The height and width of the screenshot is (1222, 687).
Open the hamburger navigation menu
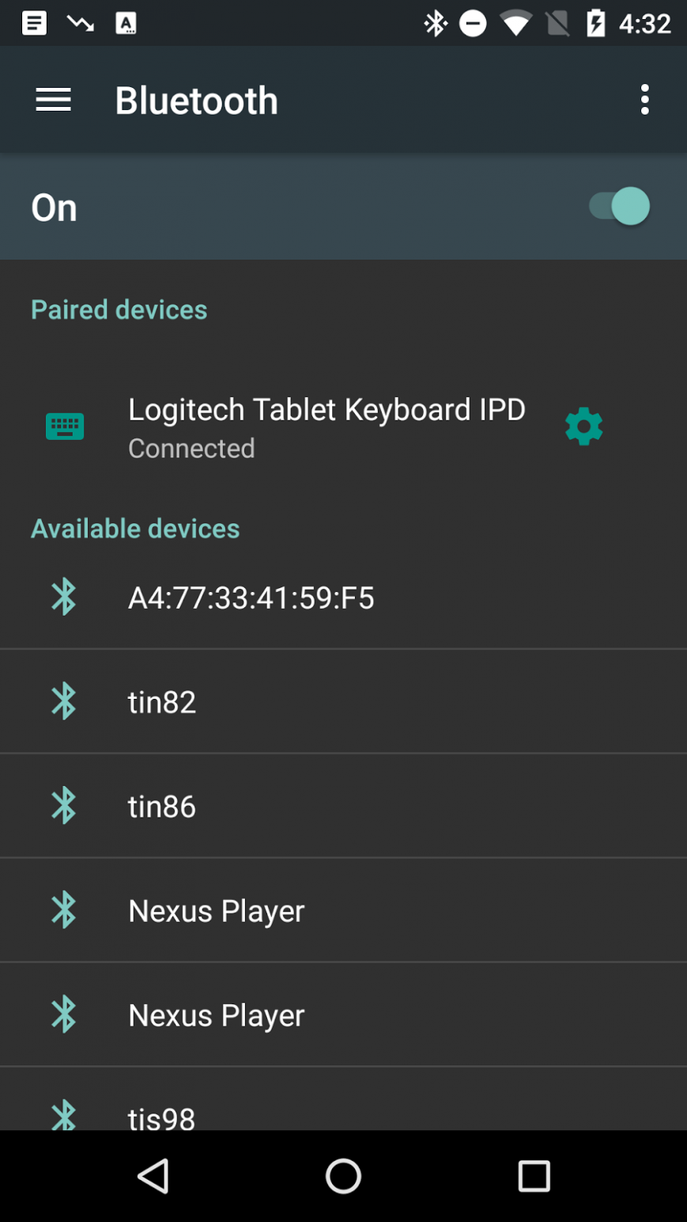pyautogui.click(x=54, y=101)
